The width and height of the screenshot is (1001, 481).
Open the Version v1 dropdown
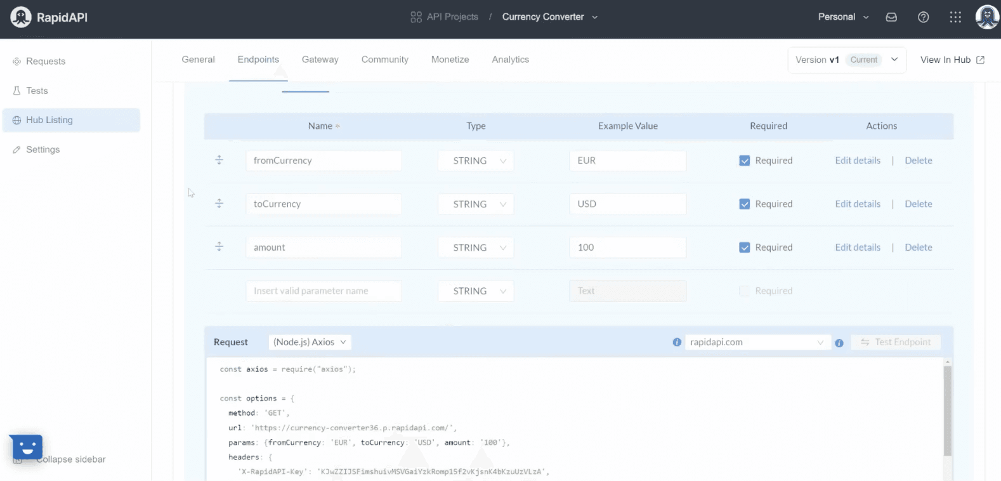pyautogui.click(x=847, y=60)
